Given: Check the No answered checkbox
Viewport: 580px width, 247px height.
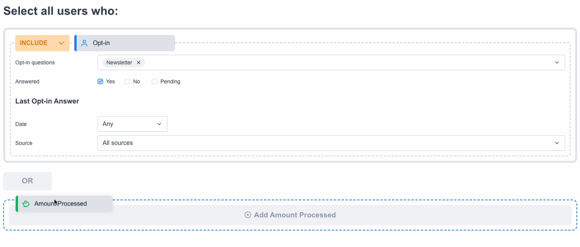Looking at the screenshot, I should click(127, 82).
